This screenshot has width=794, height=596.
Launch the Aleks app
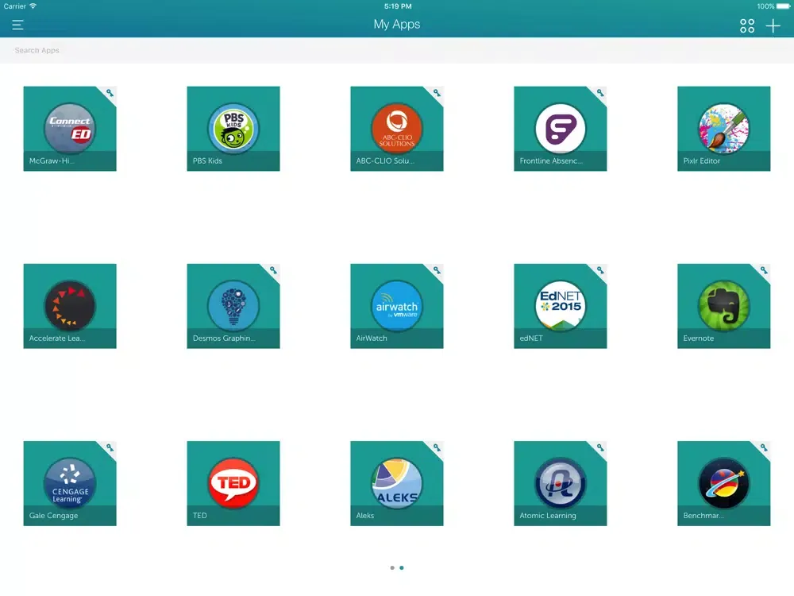tap(396, 482)
